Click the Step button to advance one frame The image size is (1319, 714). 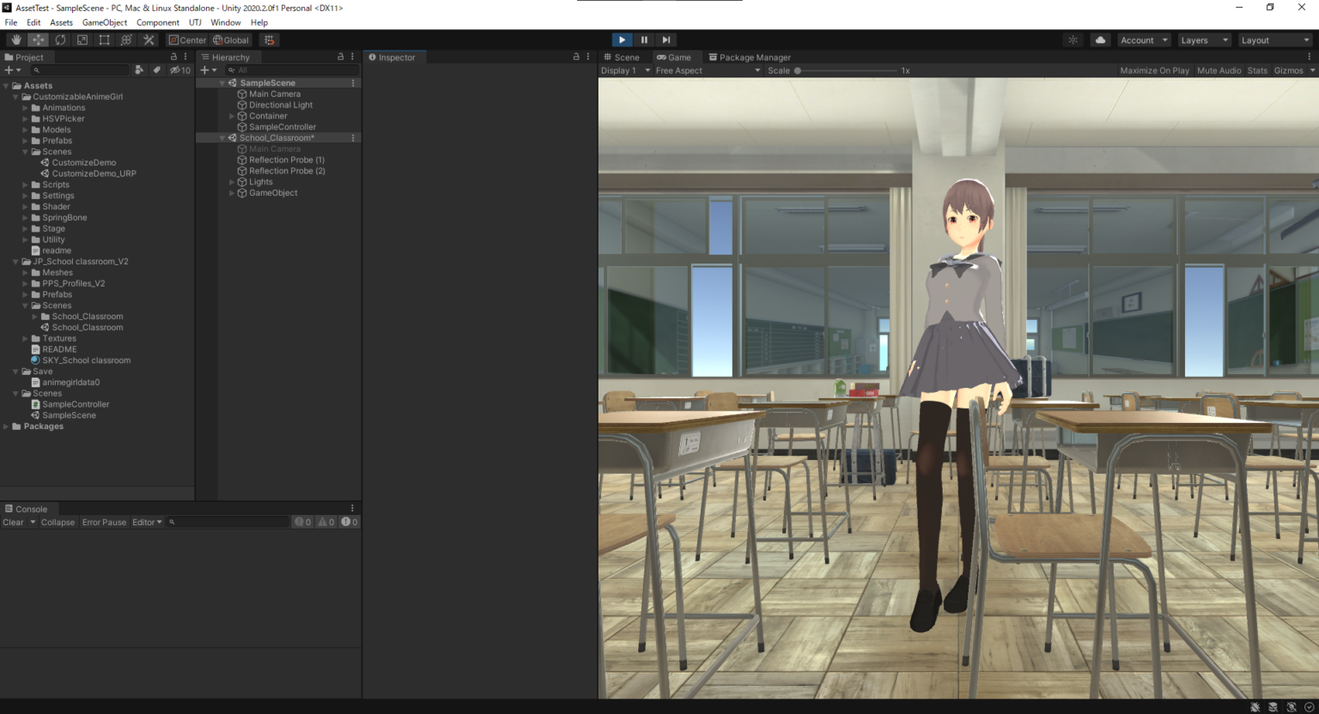(666, 39)
